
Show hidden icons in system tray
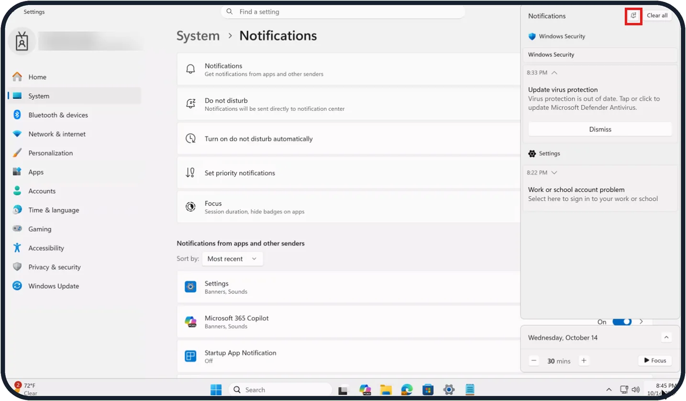click(x=609, y=390)
